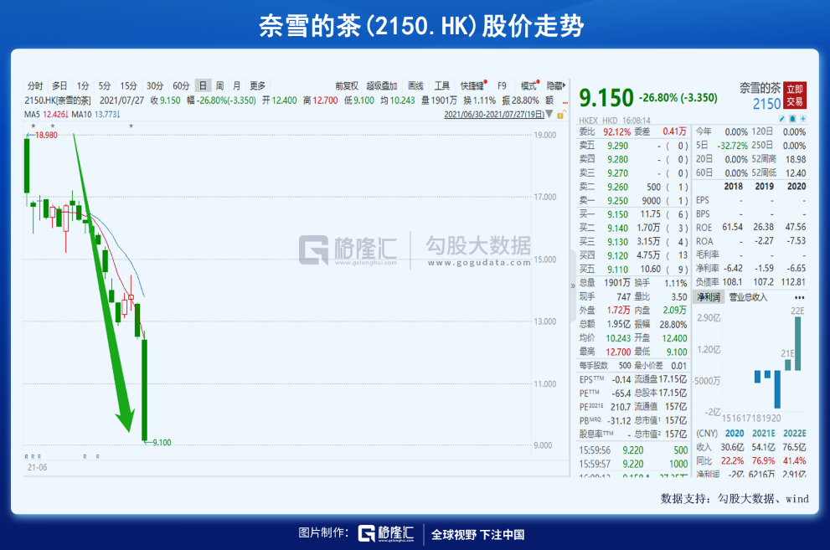
Task: Select the 月 monthly chart tab
Action: pos(237,85)
